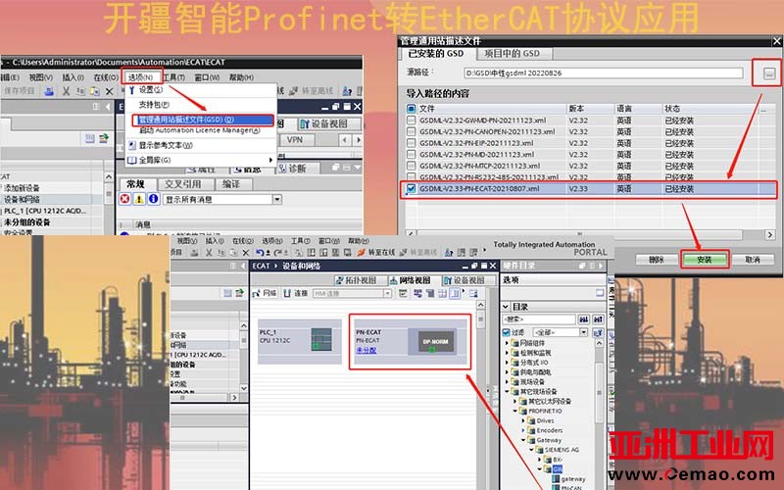The image size is (784, 490).
Task: Check GSDML-V2.32-PN-CANOPEN-20211123.xml checkbox
Action: 411,131
